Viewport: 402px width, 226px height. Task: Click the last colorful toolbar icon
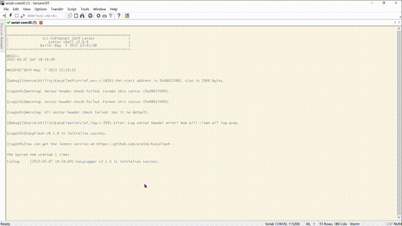(127, 16)
